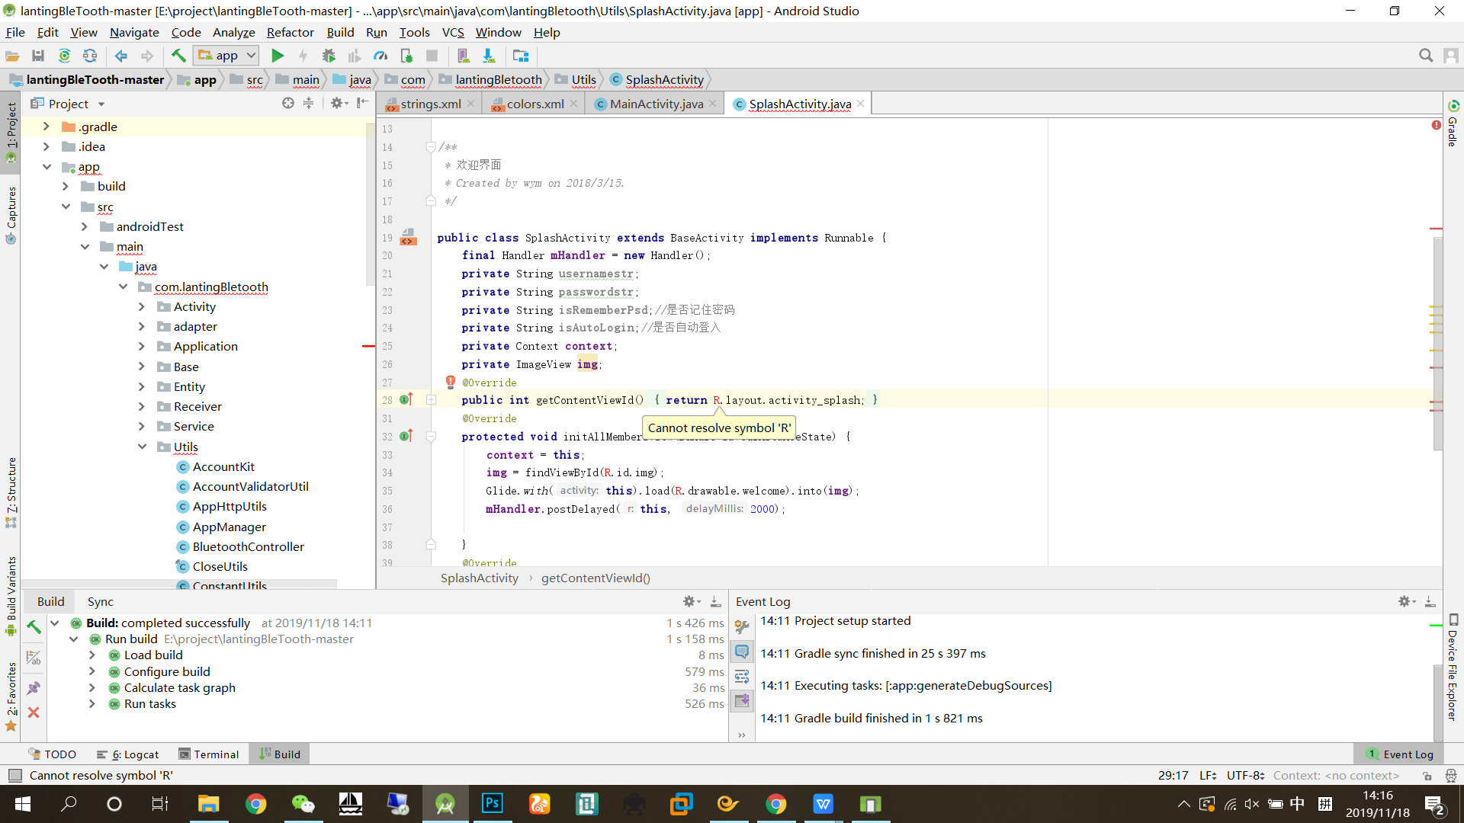The image size is (1464, 823).
Task: Open the AVD Manager icon
Action: 464,55
